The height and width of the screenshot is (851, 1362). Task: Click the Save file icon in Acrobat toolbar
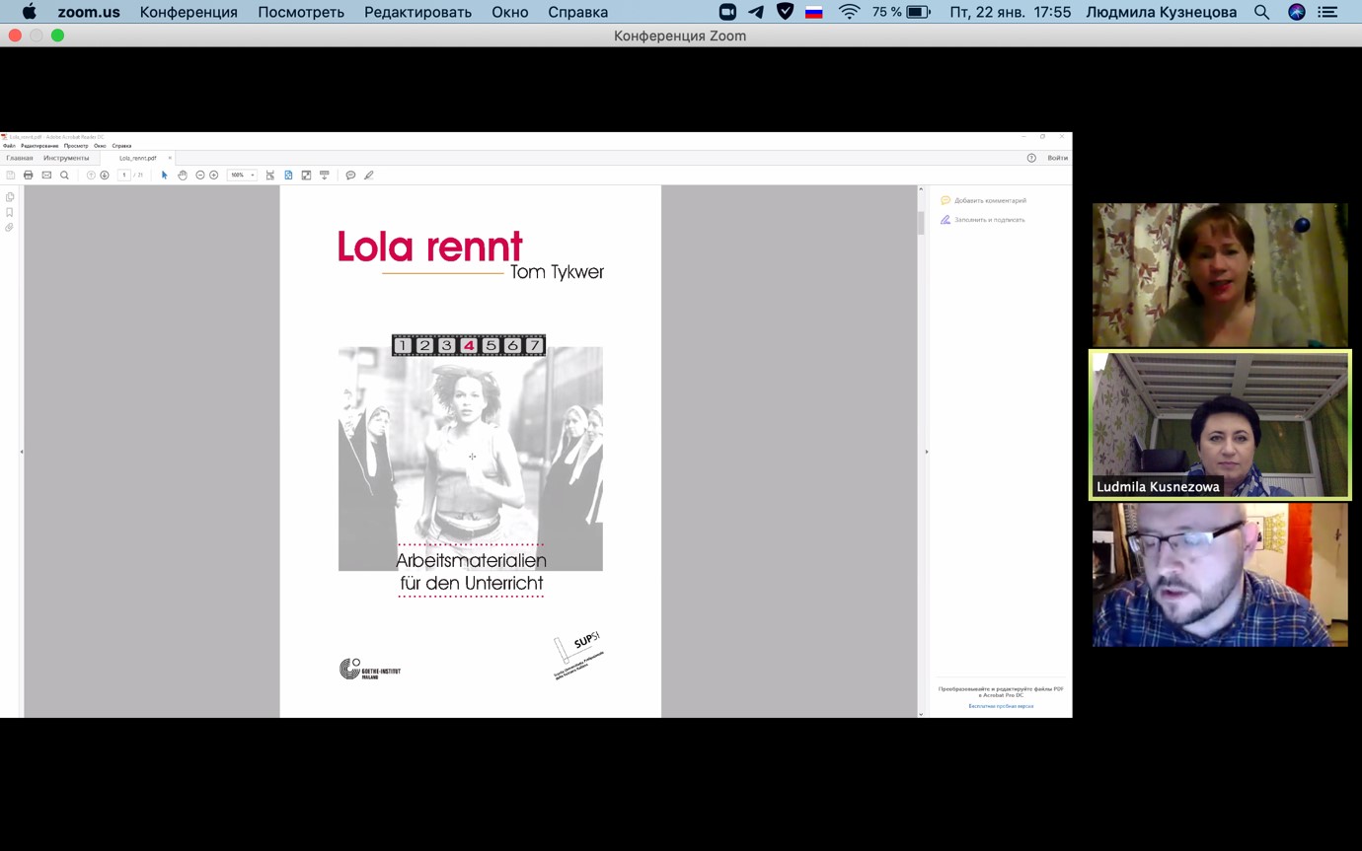pos(11,175)
